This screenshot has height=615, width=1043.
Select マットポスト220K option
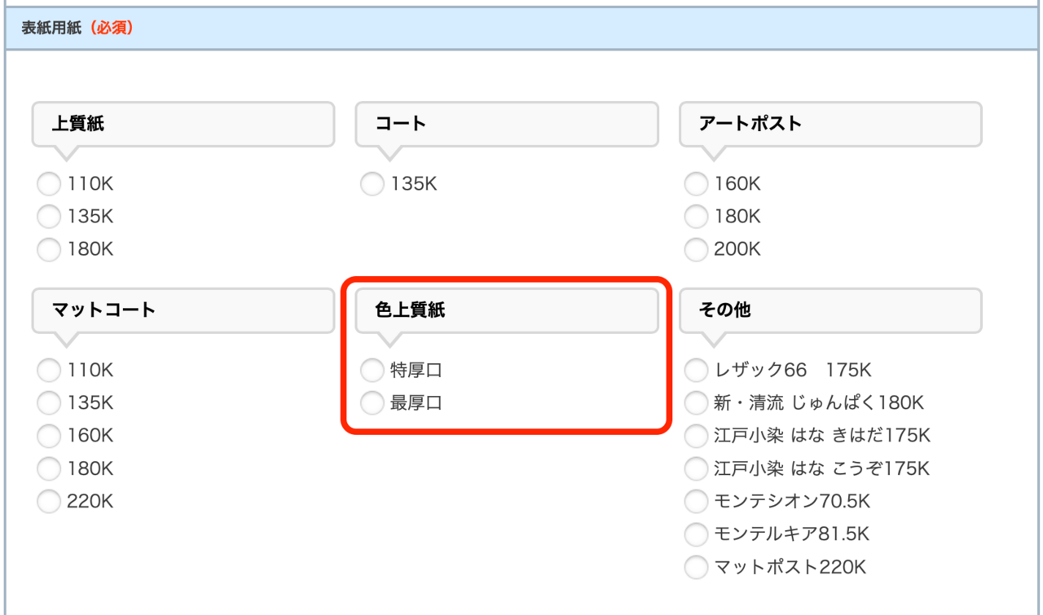pos(696,567)
